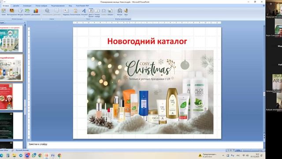
Task: Expand the WordArt dropdown arrow
Action: (x=84, y=16)
